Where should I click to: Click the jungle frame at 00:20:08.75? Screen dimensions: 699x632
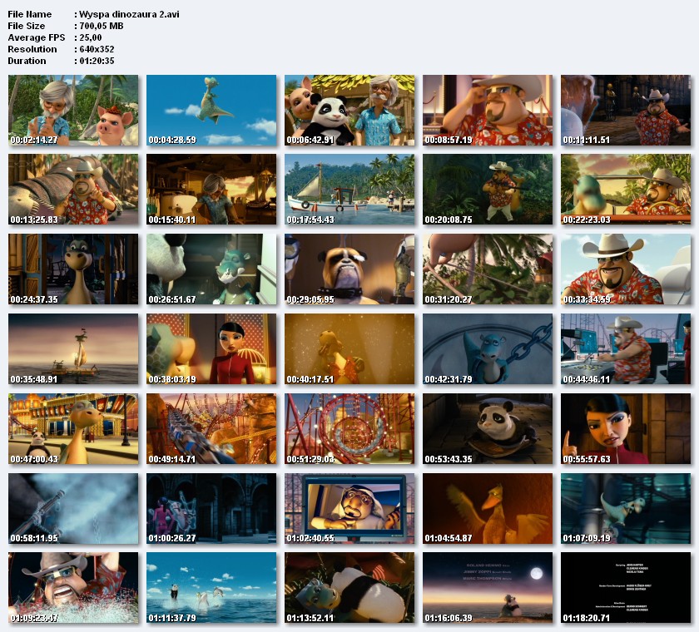(488, 190)
